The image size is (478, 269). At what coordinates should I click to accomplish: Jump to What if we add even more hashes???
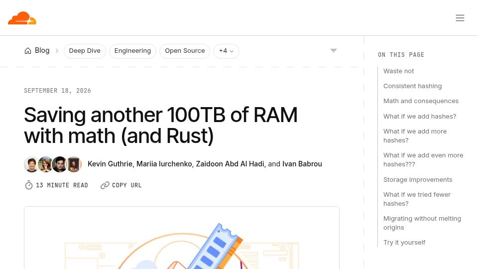point(423,160)
